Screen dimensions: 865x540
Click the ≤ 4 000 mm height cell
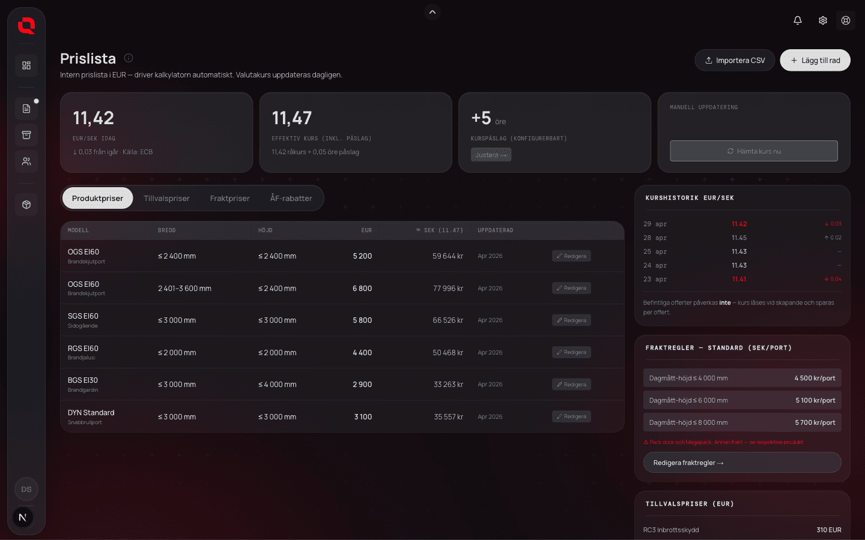point(277,385)
